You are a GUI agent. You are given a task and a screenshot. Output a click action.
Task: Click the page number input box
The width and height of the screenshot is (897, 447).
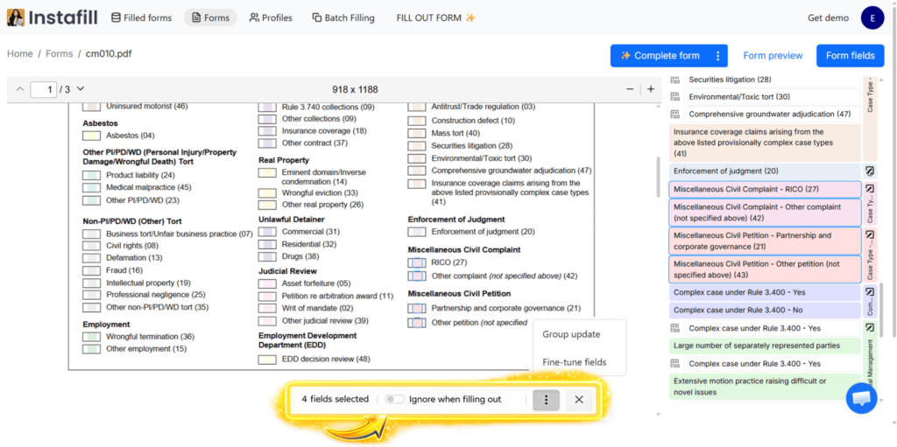pos(44,89)
